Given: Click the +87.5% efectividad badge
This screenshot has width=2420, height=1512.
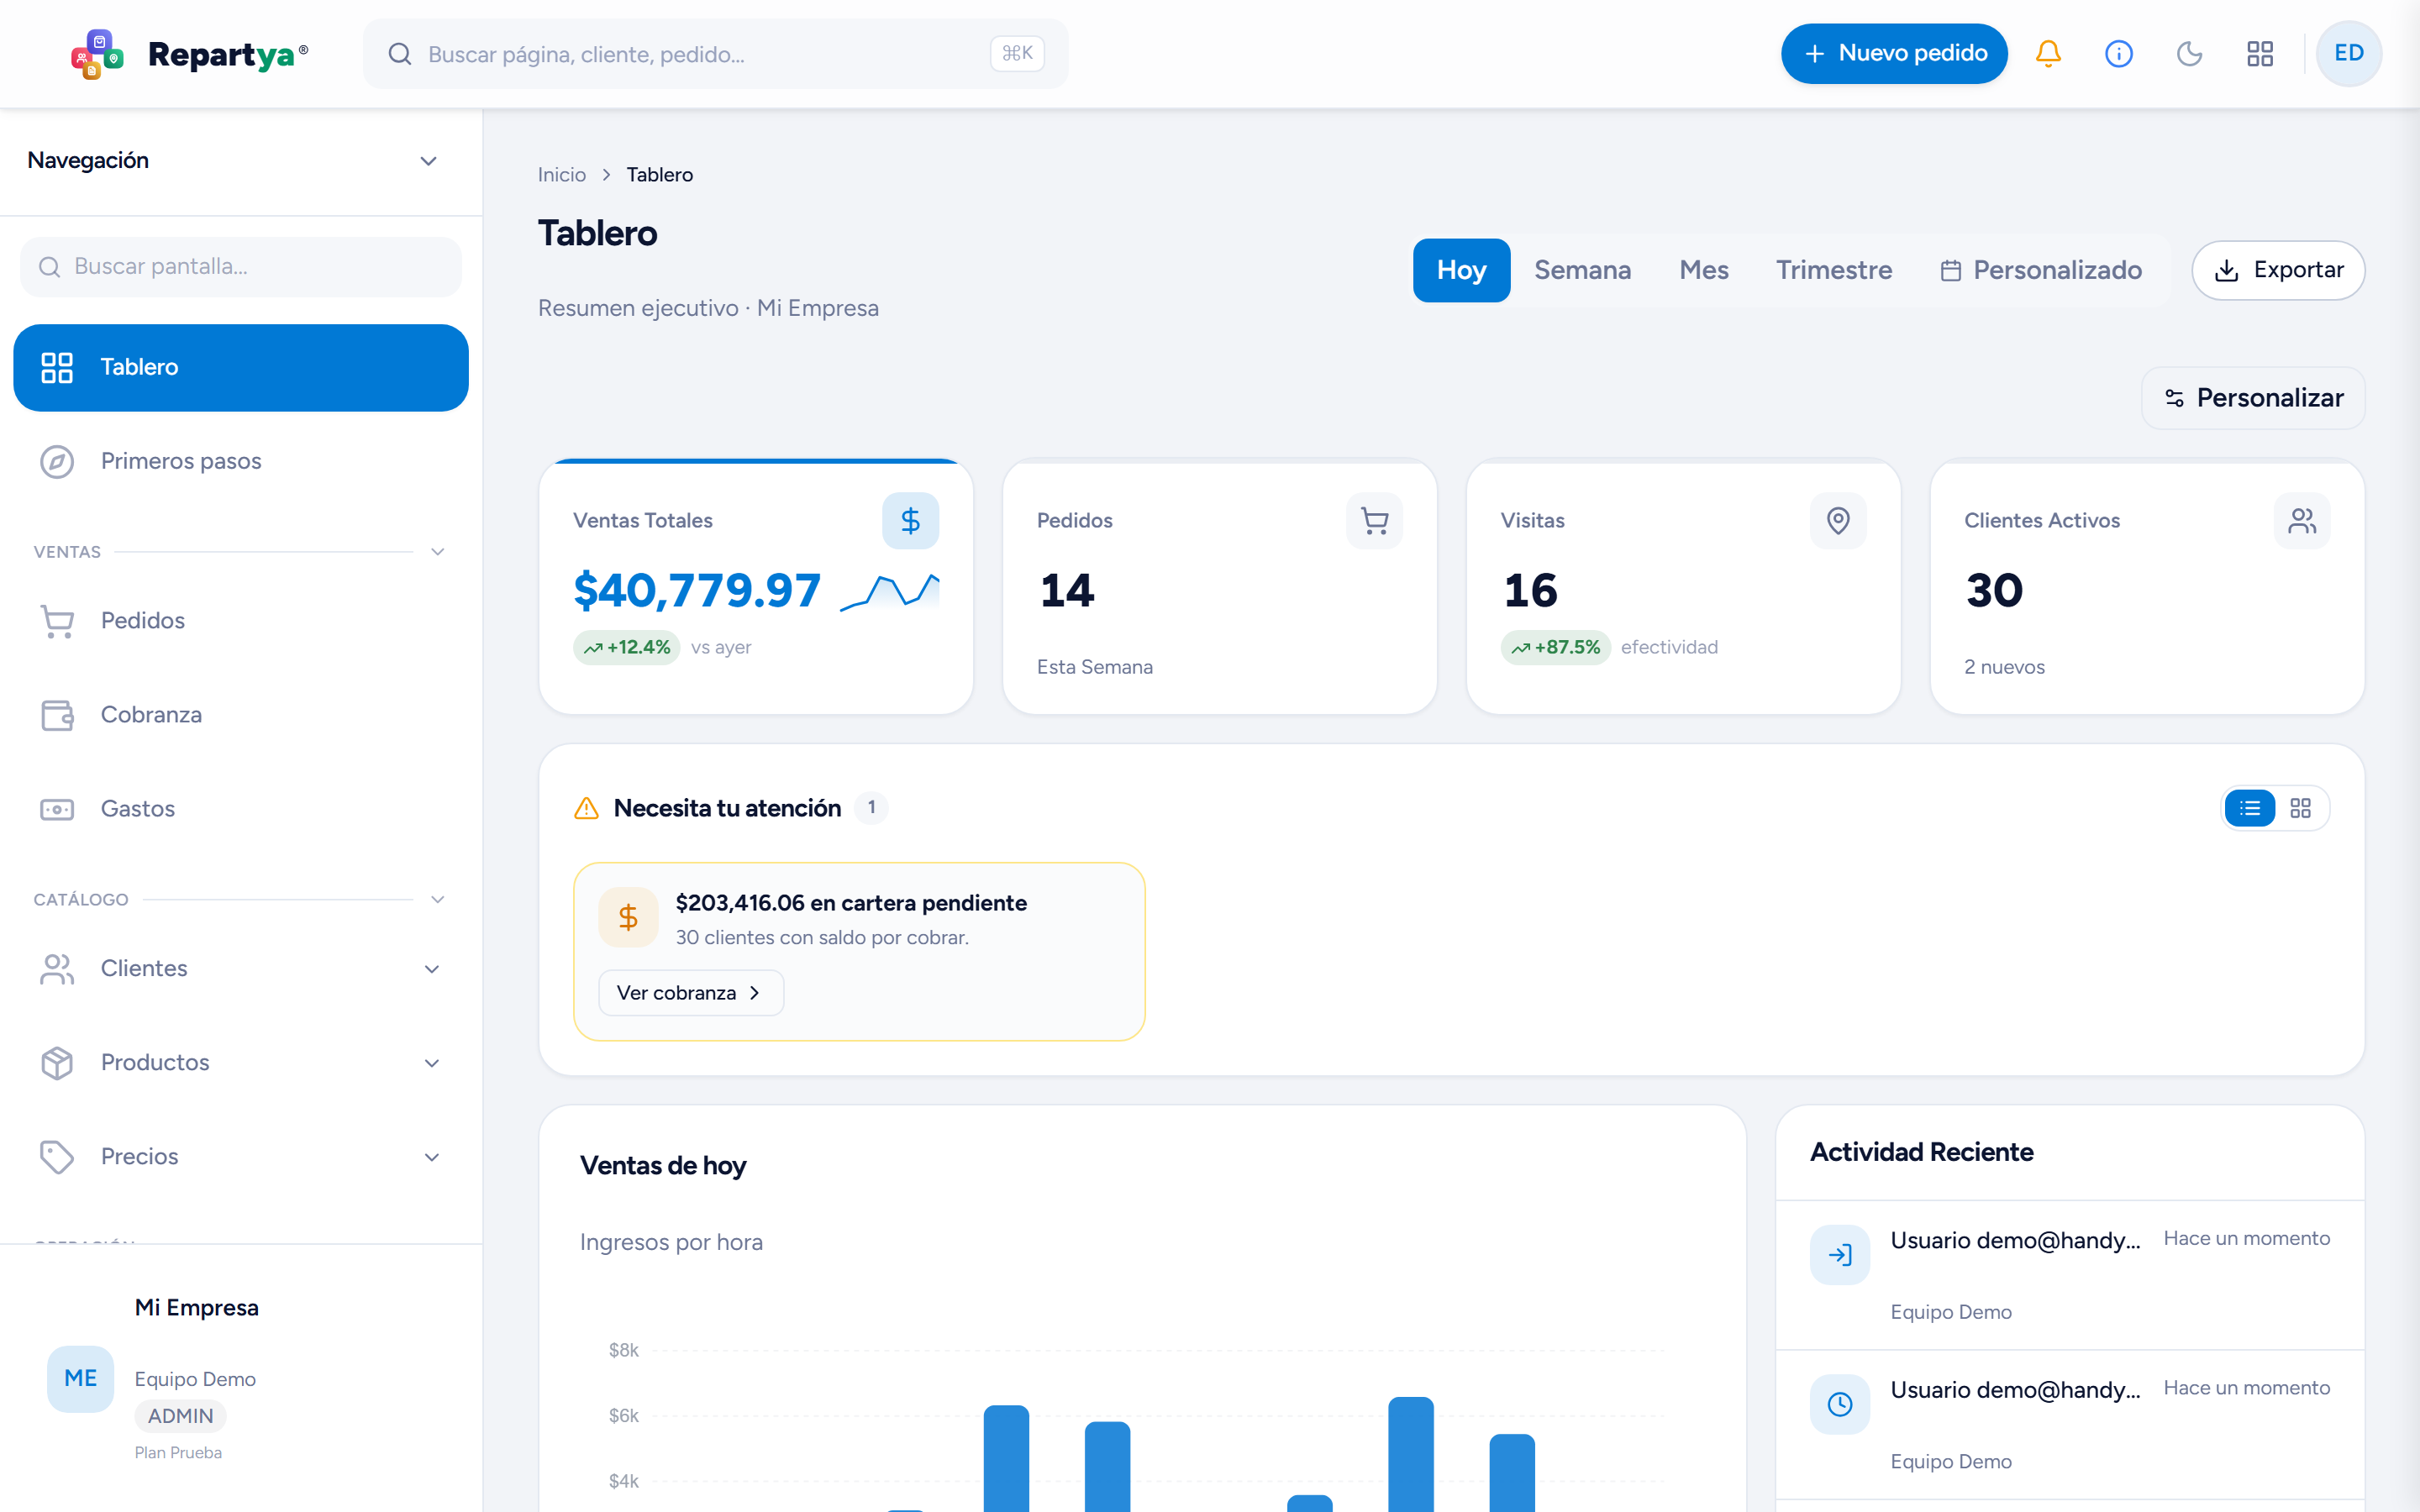Looking at the screenshot, I should [1555, 647].
